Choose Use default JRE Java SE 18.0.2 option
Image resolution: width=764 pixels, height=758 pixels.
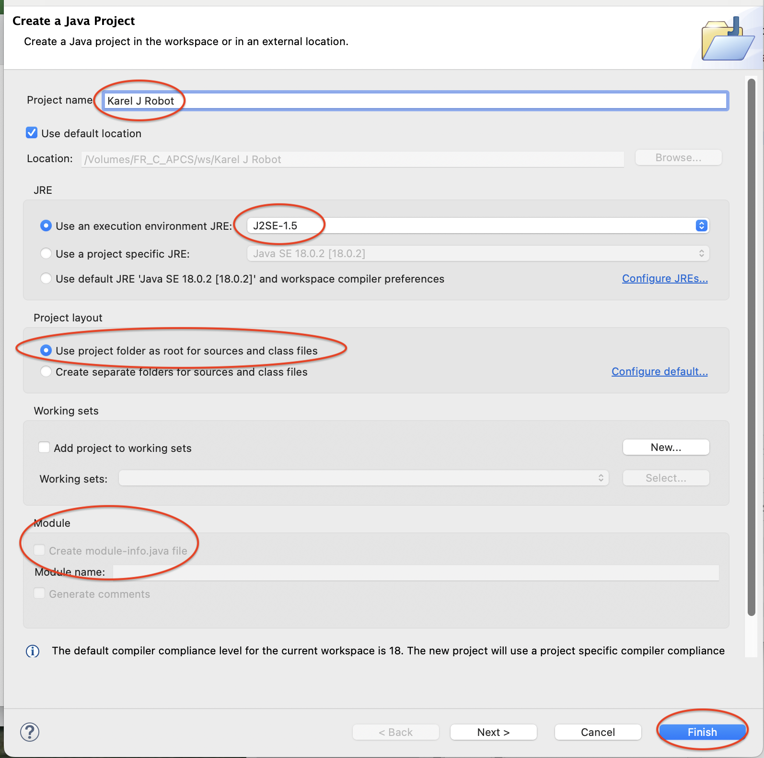coord(46,279)
